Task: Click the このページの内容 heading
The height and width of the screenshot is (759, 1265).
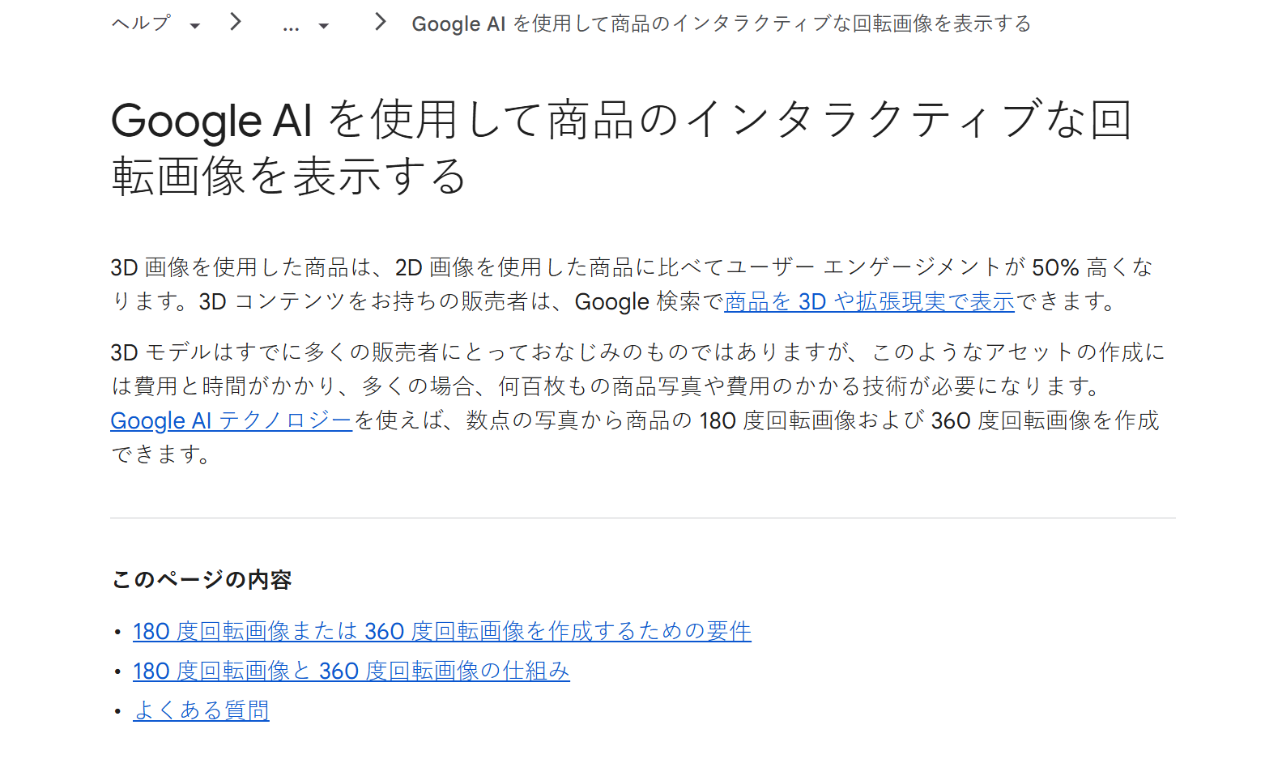Action: pos(202,579)
